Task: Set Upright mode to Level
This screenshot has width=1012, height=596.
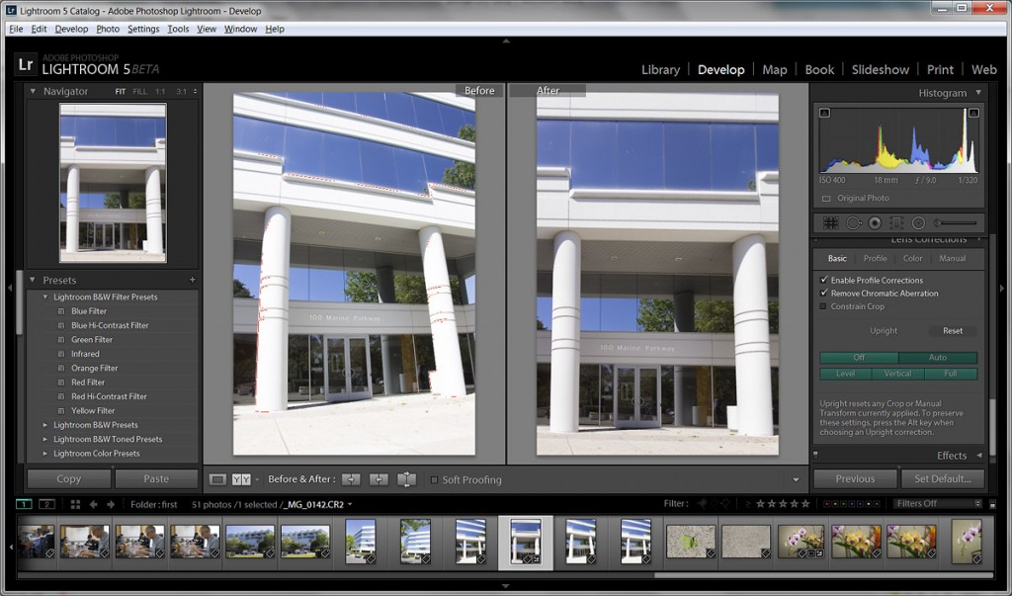Action: click(846, 374)
